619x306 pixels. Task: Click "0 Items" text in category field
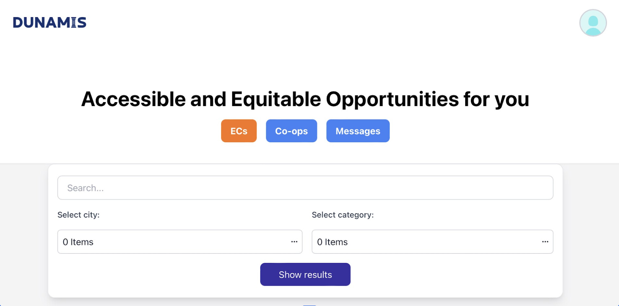[332, 242]
